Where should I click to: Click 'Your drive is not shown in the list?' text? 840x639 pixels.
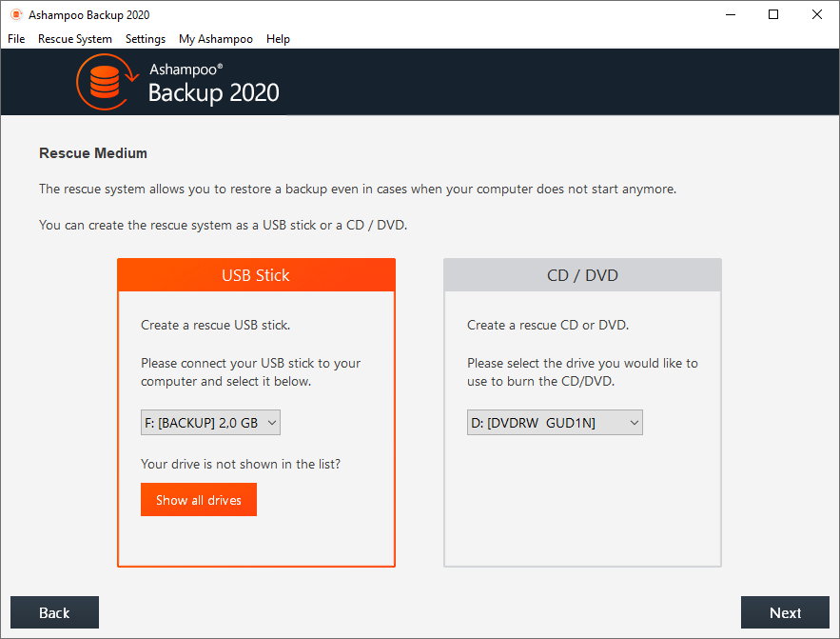pyautogui.click(x=241, y=464)
